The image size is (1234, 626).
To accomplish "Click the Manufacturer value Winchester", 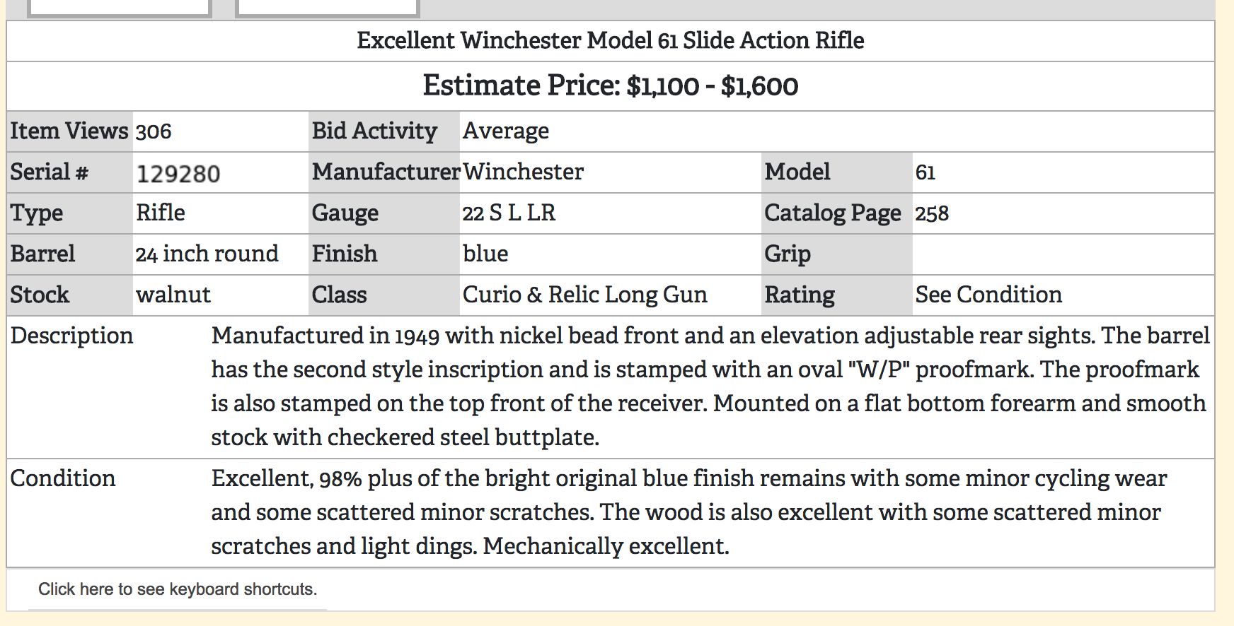I will (x=524, y=172).
